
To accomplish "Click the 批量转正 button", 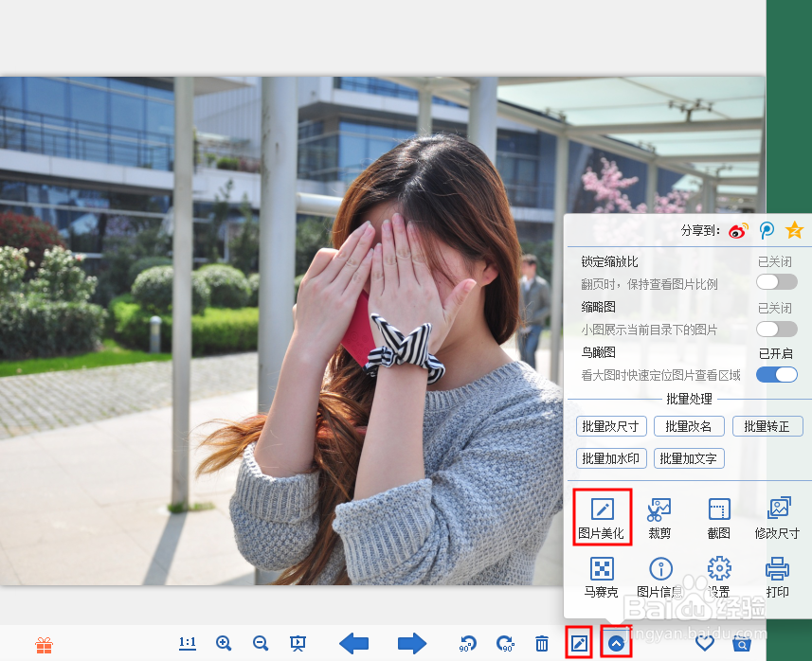I will coord(767,426).
